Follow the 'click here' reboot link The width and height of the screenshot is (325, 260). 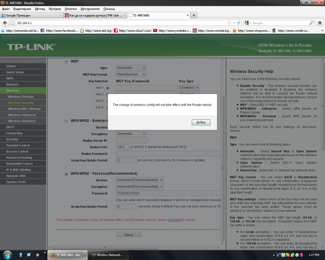click(x=174, y=220)
